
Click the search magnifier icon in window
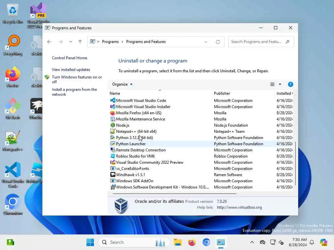click(x=288, y=42)
